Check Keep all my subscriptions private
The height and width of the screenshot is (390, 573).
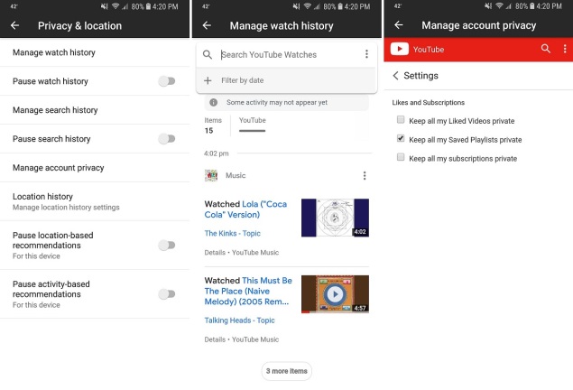[401, 157]
